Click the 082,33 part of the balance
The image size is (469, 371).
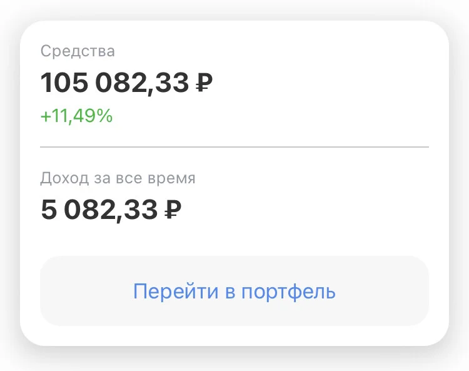point(142,83)
